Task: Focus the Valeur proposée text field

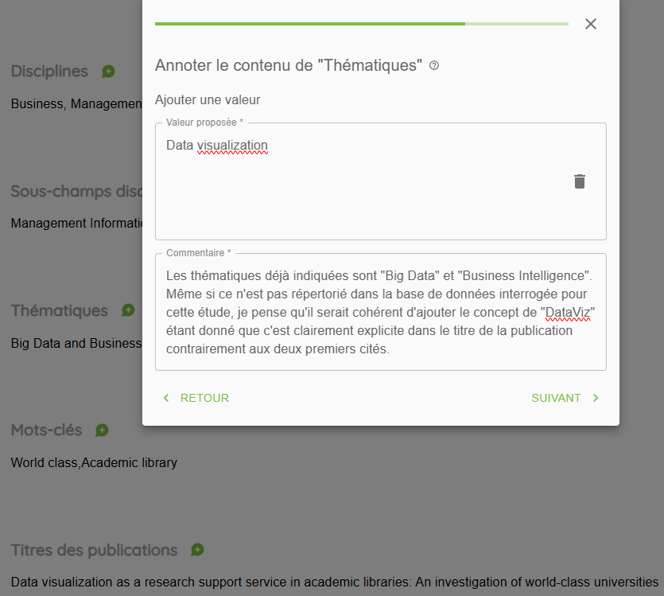Action: coord(381,181)
